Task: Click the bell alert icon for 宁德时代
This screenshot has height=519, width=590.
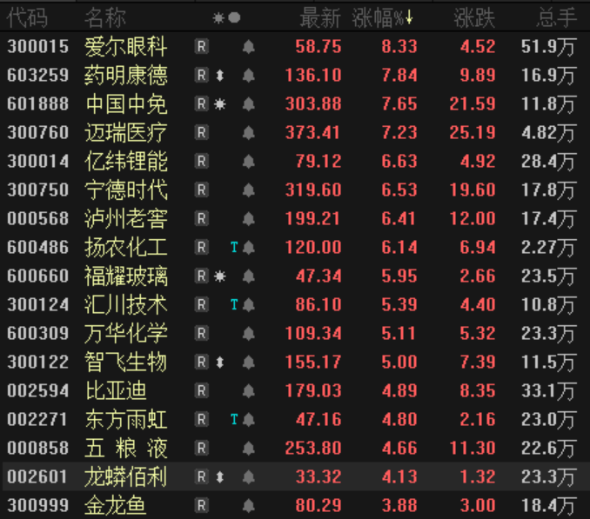Action: click(x=248, y=190)
